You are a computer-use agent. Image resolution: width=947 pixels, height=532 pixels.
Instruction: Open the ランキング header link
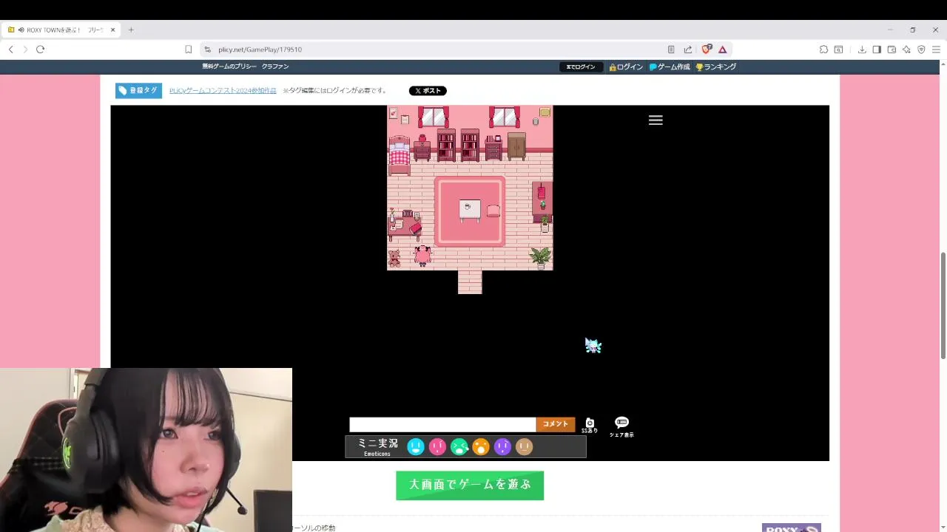[715, 66]
